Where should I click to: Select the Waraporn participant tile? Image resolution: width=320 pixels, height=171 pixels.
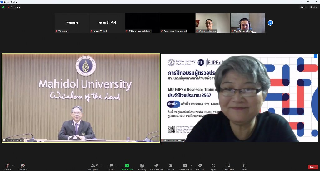[72, 23]
